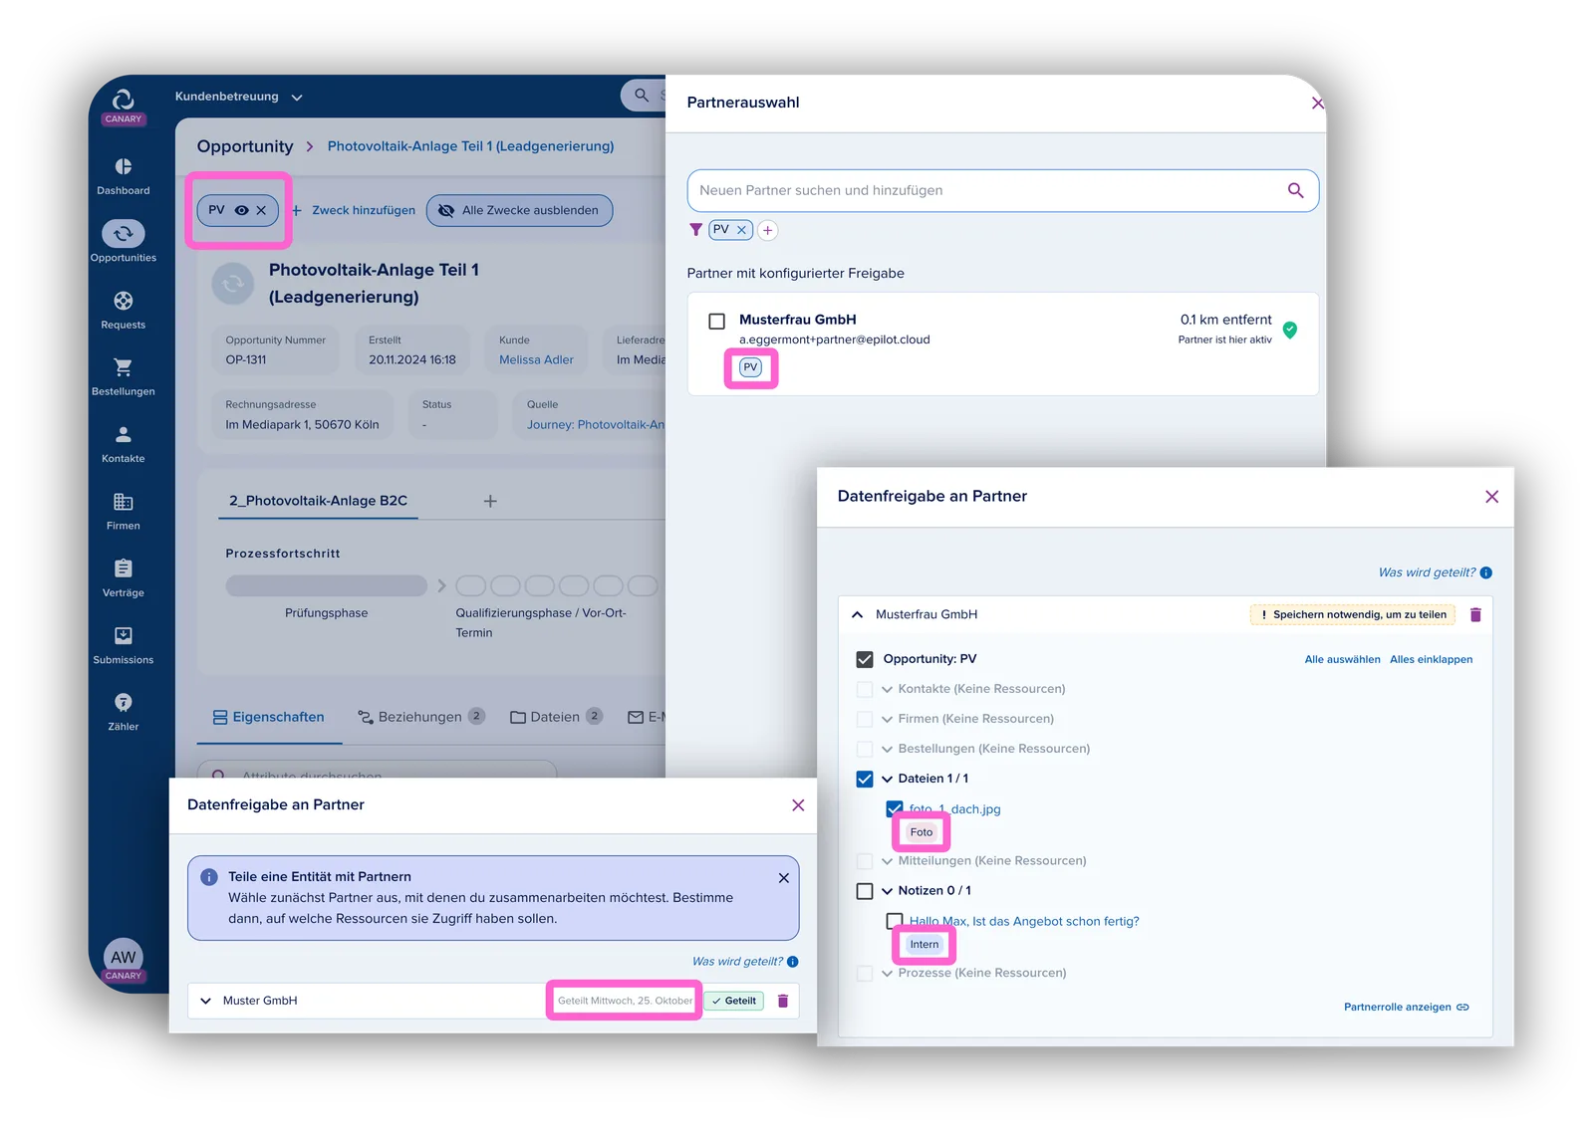Open the Firmen sidebar entry
The height and width of the screenshot is (1132, 1594).
[x=124, y=511]
